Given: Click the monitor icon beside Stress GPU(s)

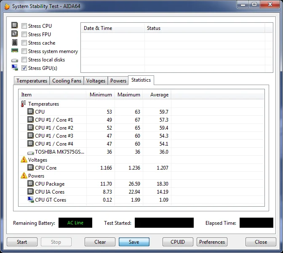Looking at the screenshot, I should (15, 67).
